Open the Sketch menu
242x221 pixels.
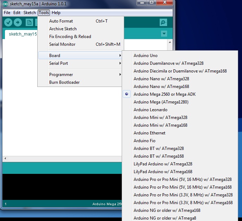tap(30, 13)
